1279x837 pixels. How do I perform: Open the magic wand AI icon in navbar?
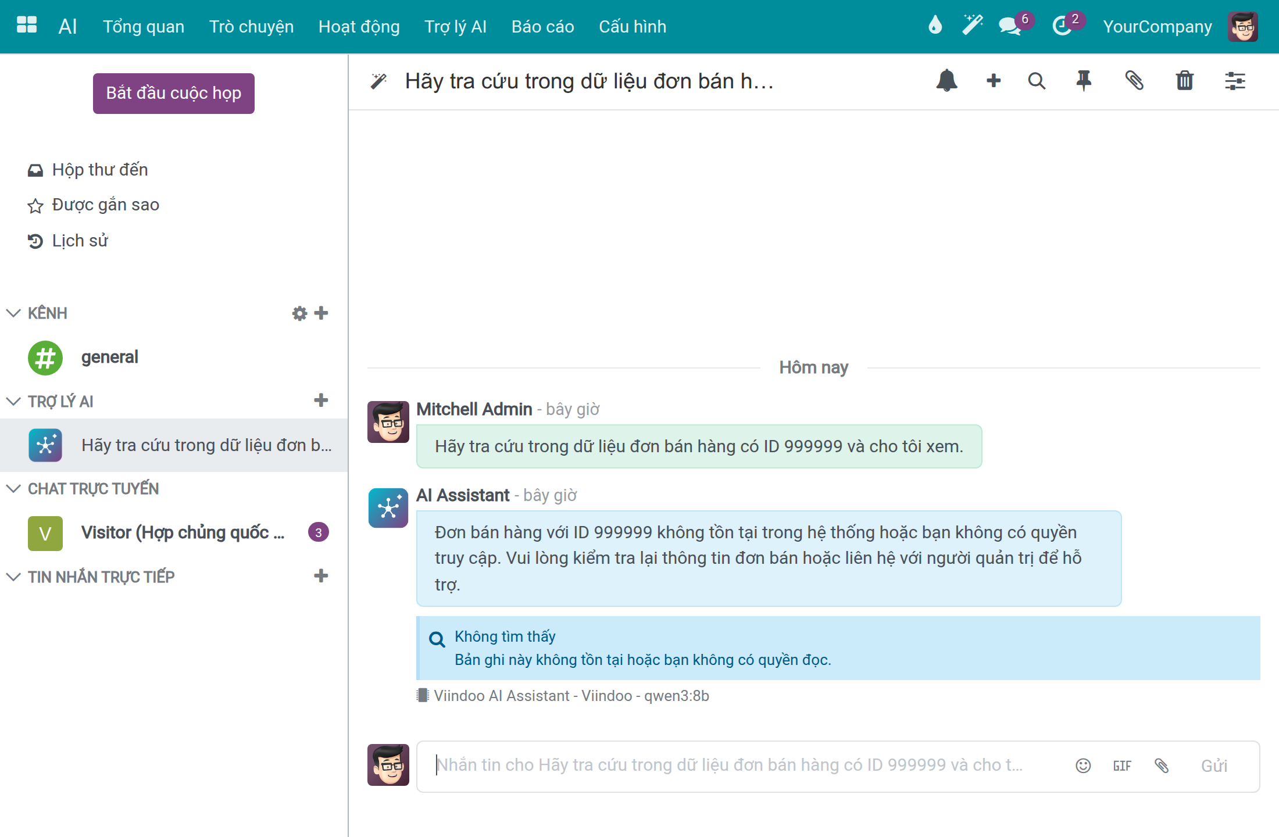click(972, 26)
